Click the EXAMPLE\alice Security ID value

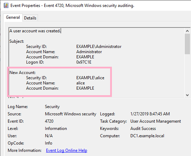coord(90,78)
